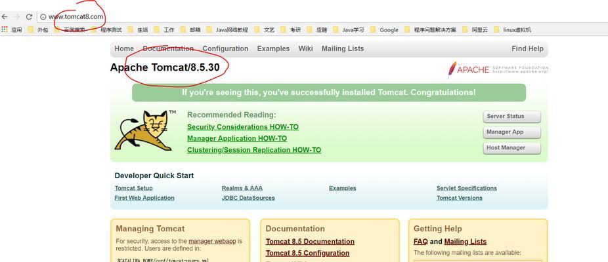Viewport: 608px width, 262px height.
Task: Click the Tomcat cat logo image
Action: click(x=145, y=130)
